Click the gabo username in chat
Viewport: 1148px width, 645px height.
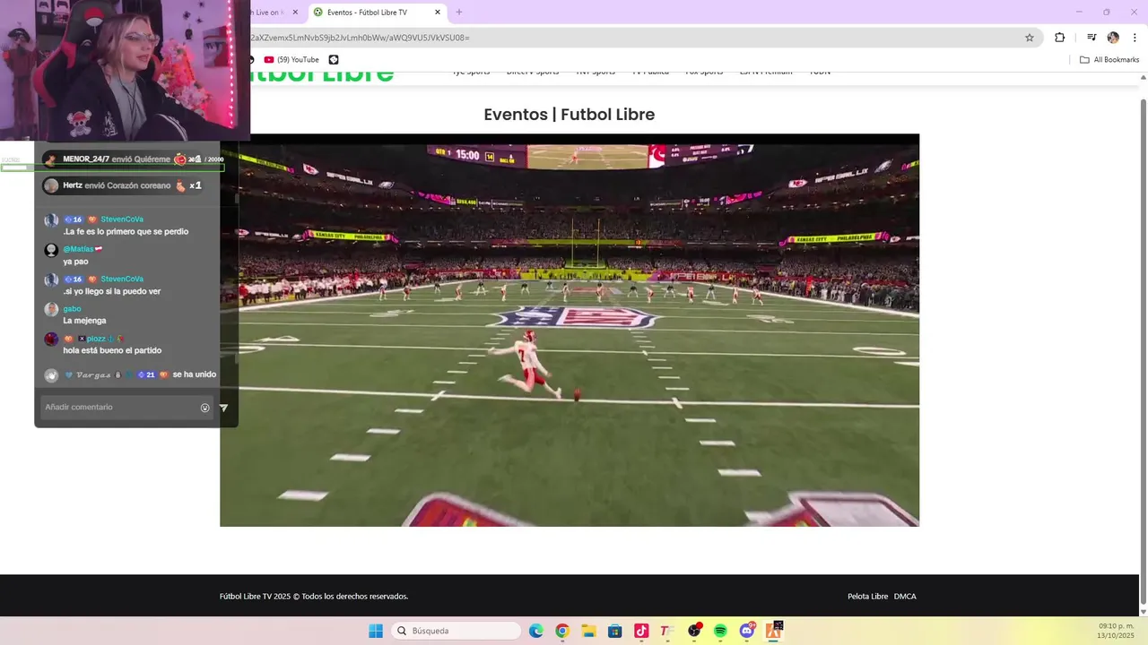[72, 309]
